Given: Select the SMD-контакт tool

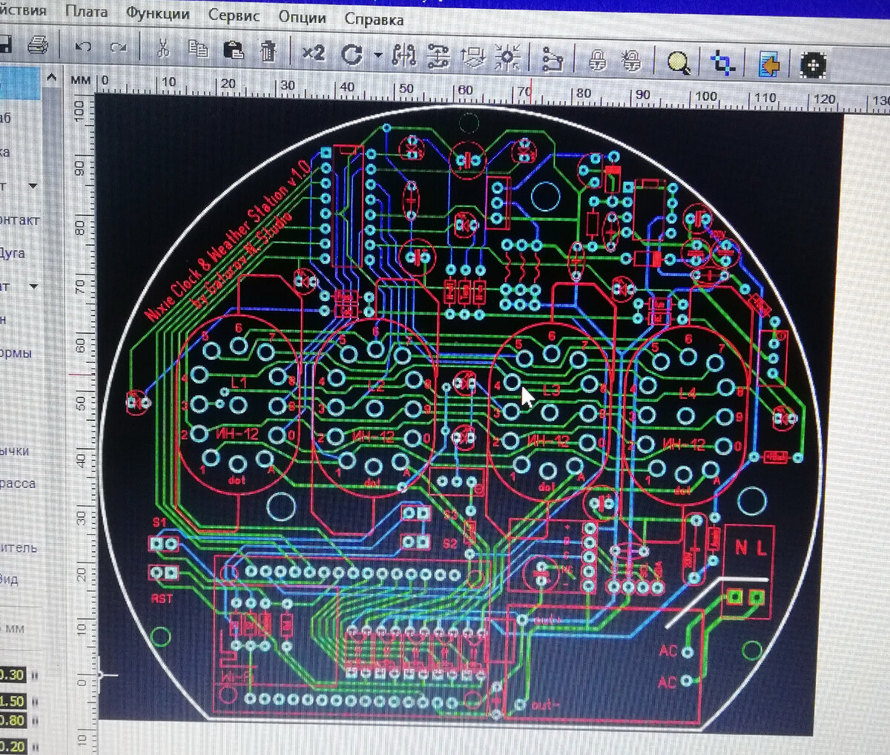Looking at the screenshot, I should (x=19, y=220).
